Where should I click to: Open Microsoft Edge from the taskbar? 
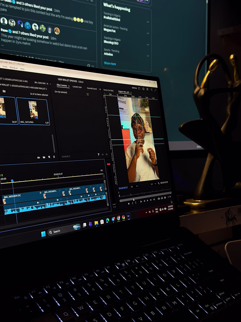pos(108,220)
